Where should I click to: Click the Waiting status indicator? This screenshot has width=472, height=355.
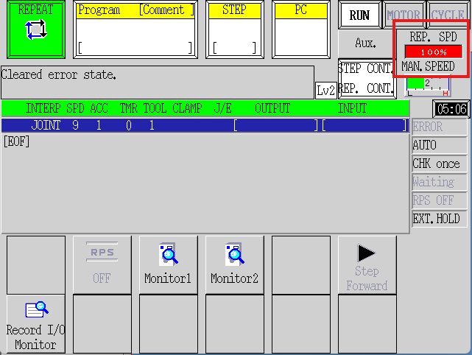[x=439, y=182]
